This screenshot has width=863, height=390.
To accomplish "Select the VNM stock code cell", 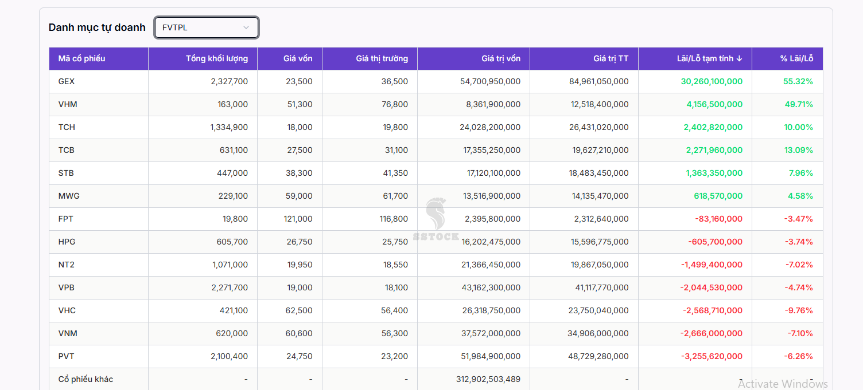I will (x=68, y=333).
